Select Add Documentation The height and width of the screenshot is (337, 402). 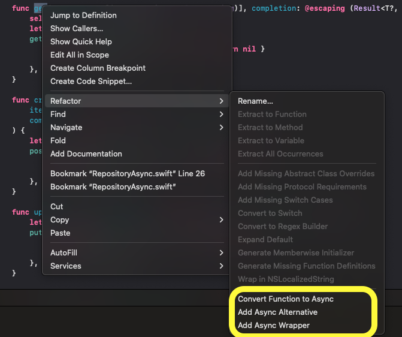[x=137, y=154]
